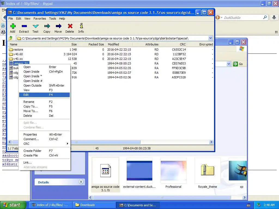Click the Add toolbar icon in 7-Zip
This screenshot has width=279, height=209.
[x=13, y=26]
